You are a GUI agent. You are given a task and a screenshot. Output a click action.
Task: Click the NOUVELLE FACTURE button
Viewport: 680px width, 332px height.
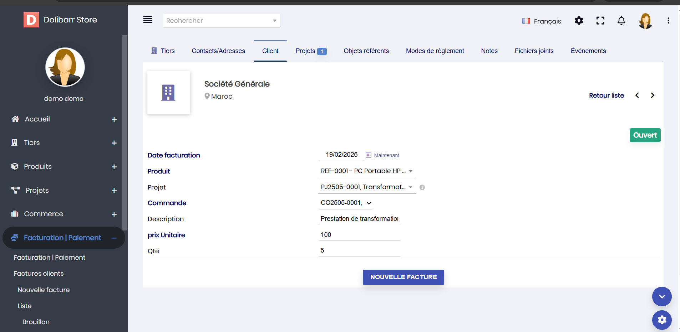click(x=403, y=277)
